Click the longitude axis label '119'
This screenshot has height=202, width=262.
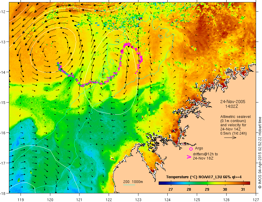[x=21, y=200]
